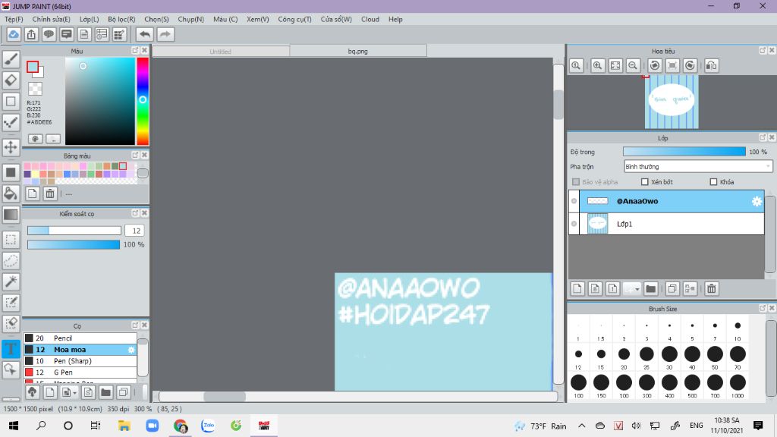Adjust the brush size slider

(x=74, y=231)
